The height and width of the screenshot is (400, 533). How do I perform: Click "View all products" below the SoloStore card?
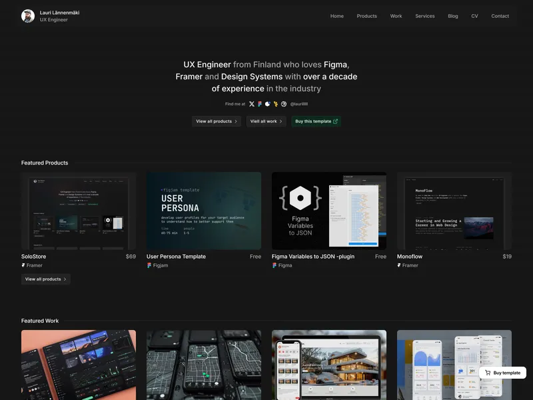46,279
